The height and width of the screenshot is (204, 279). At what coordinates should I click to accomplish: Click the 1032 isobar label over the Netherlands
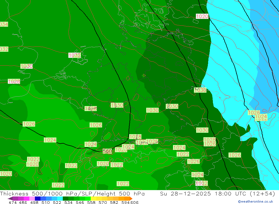74,55
